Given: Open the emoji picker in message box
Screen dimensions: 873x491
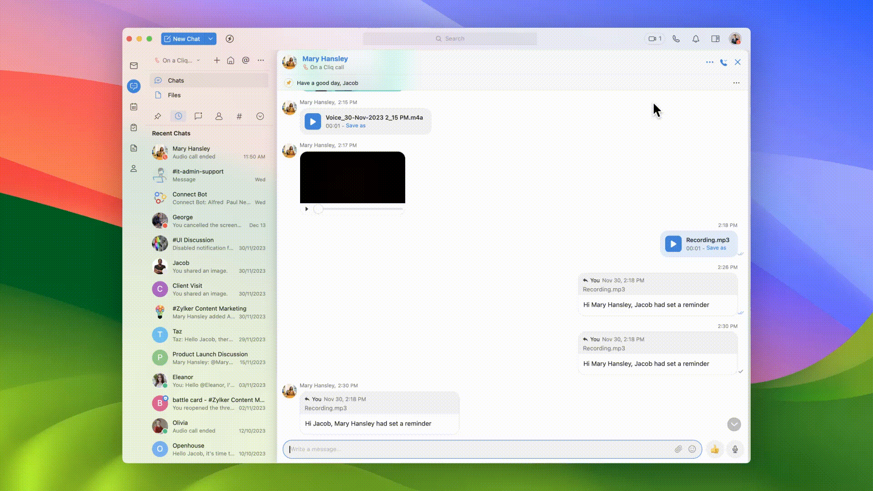Looking at the screenshot, I should click(x=692, y=449).
